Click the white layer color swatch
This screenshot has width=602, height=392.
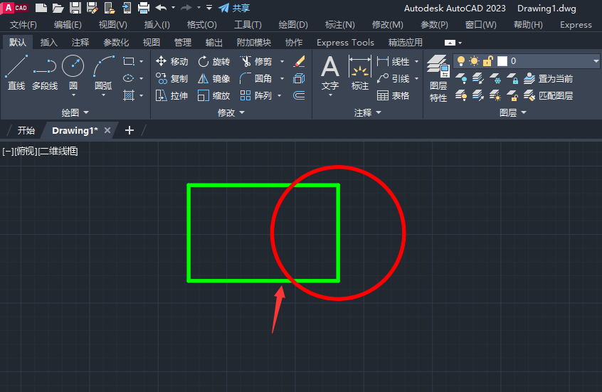(x=502, y=61)
